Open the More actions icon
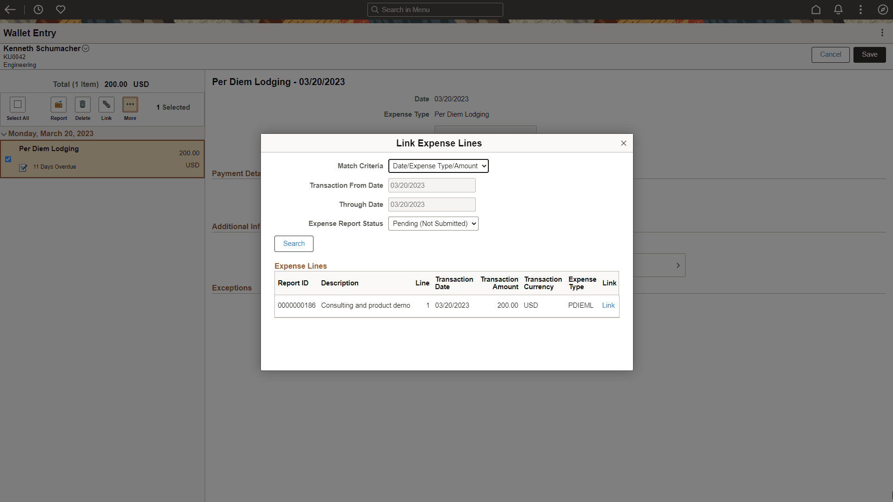Viewport: 893px width, 502px height. pyautogui.click(x=130, y=105)
